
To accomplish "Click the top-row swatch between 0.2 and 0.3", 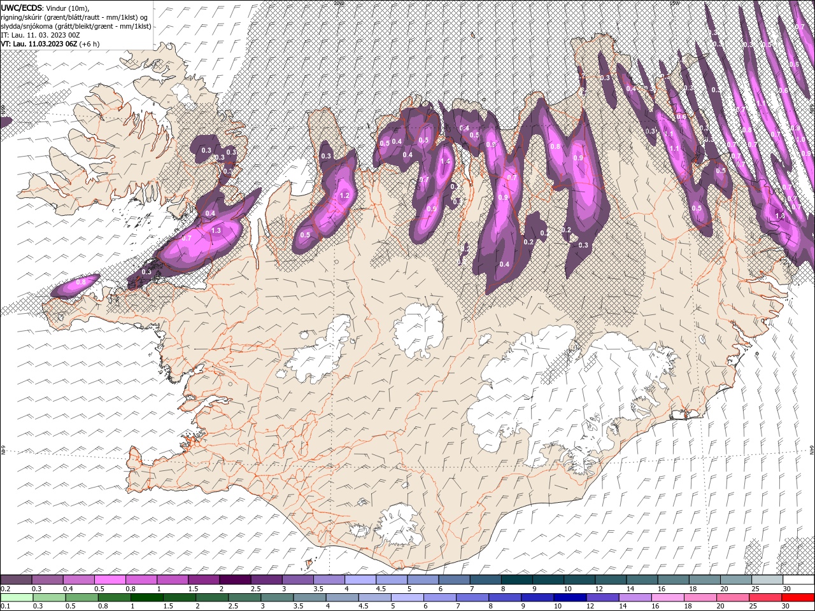I will (16, 580).
